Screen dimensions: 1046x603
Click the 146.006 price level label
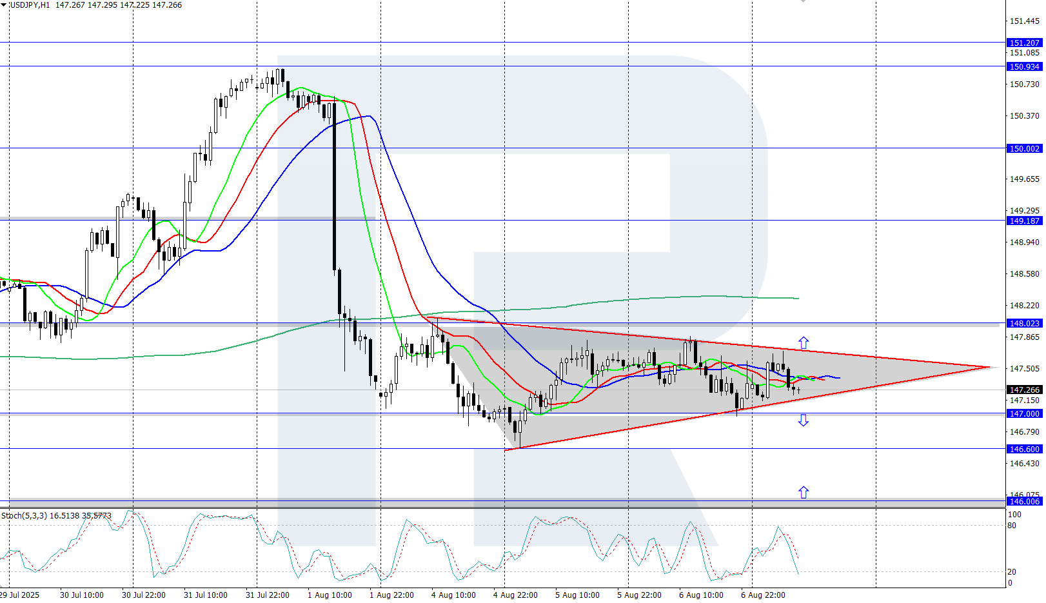(1024, 501)
